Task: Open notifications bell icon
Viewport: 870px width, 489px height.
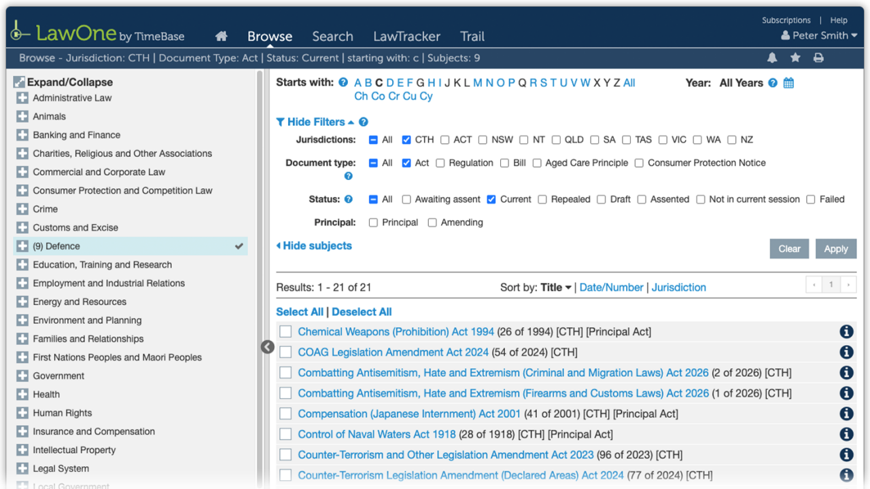Action: point(772,58)
